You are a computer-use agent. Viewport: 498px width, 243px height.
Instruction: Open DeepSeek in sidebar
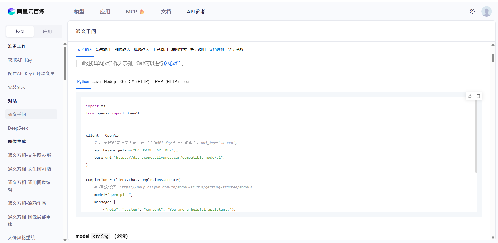click(x=18, y=128)
